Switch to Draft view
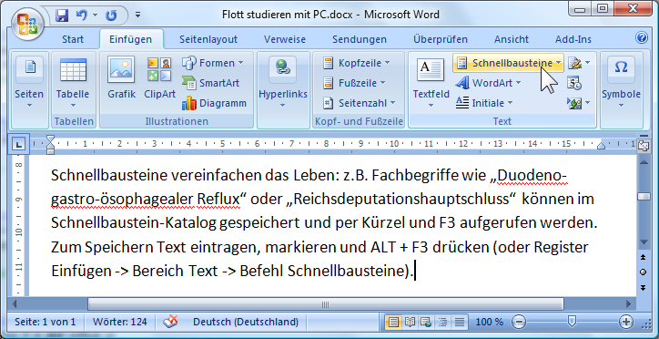This screenshot has height=339, width=659. click(460, 323)
